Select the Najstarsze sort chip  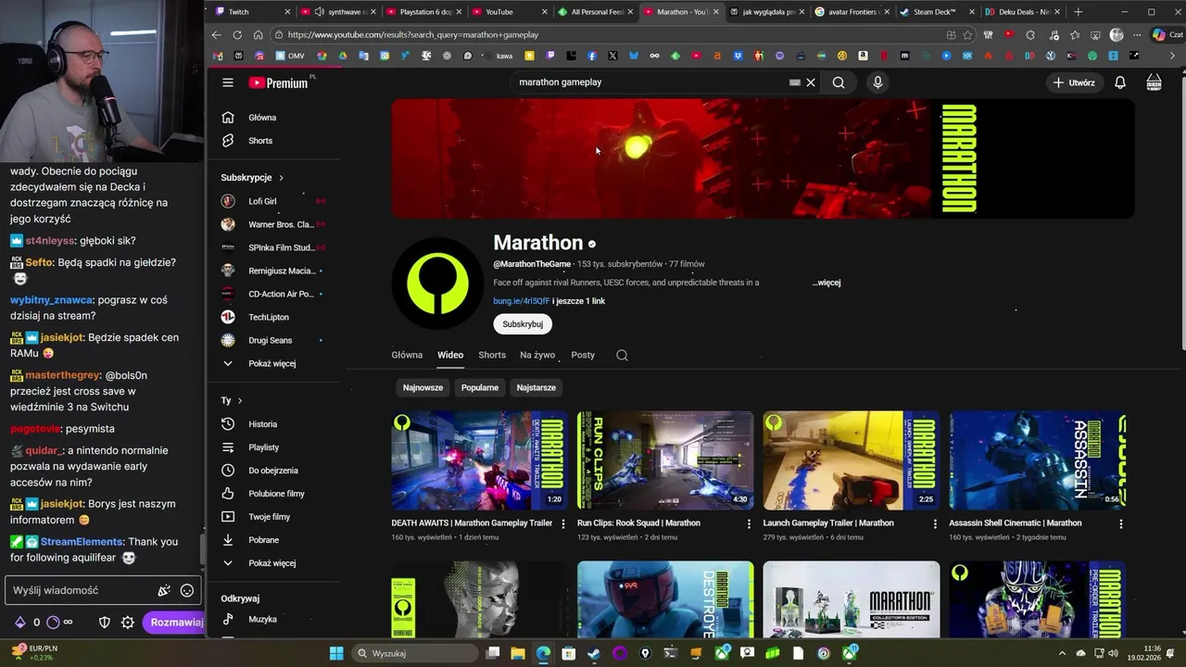pyautogui.click(x=536, y=387)
